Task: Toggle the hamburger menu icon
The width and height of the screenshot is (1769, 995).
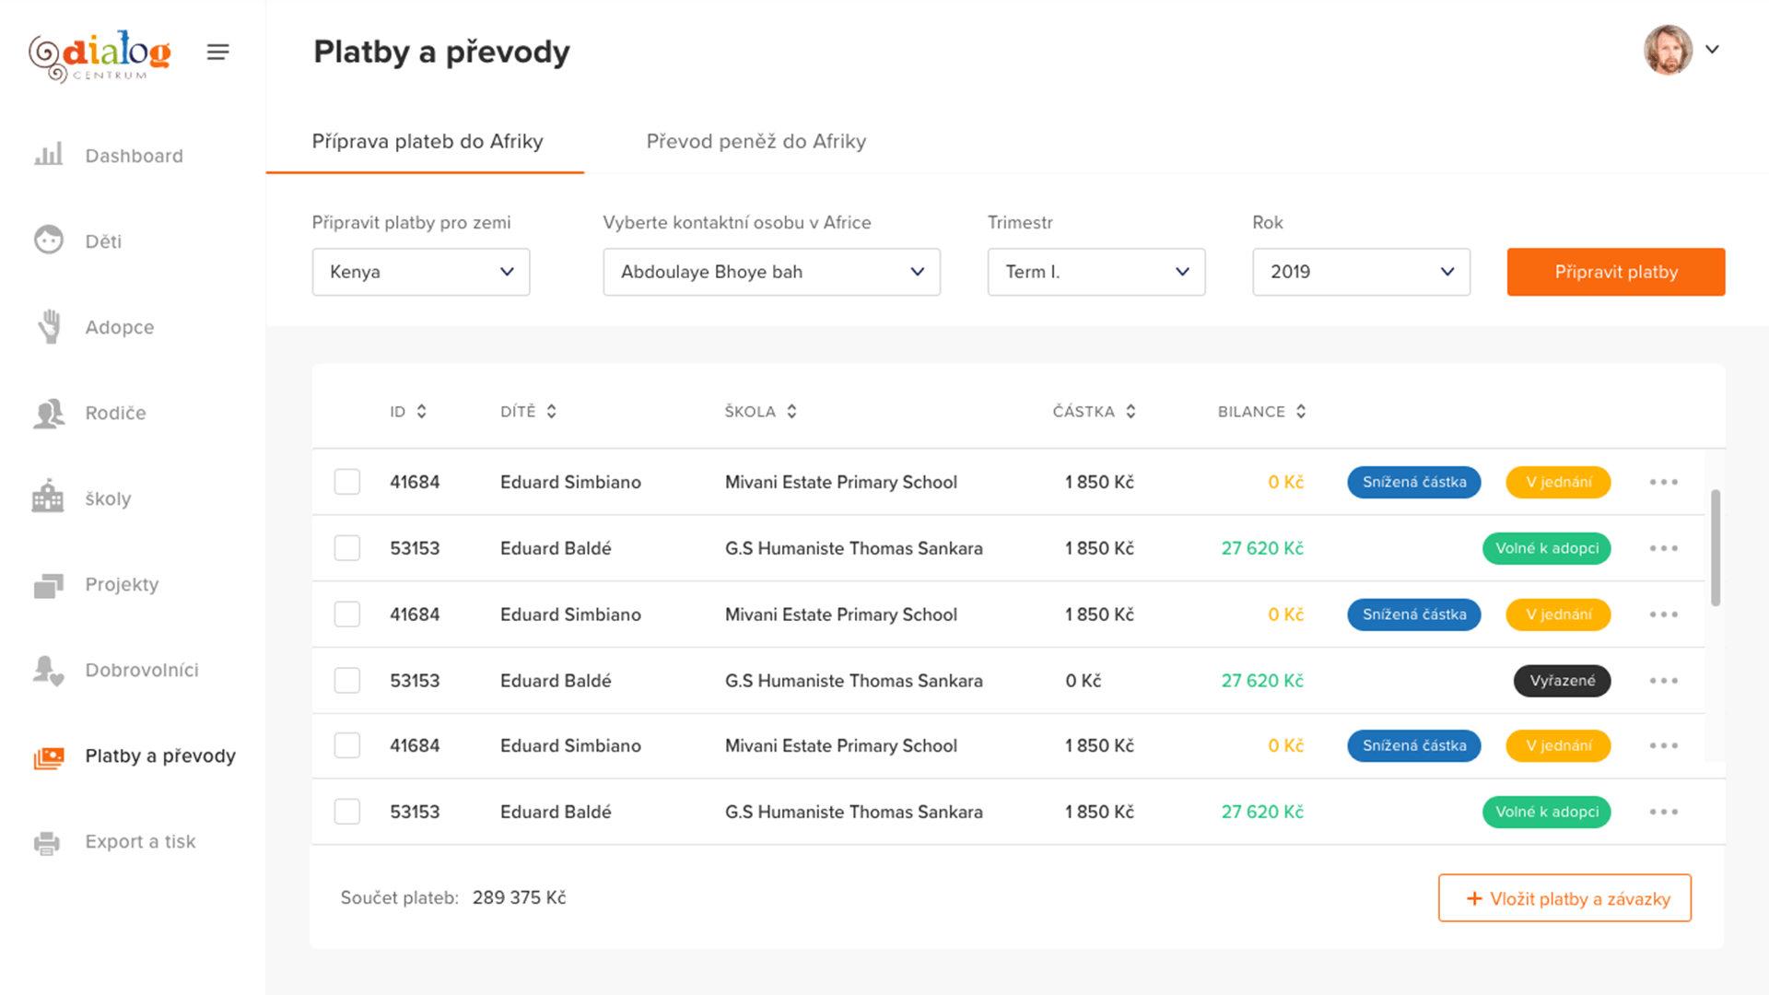Action: pyautogui.click(x=218, y=53)
